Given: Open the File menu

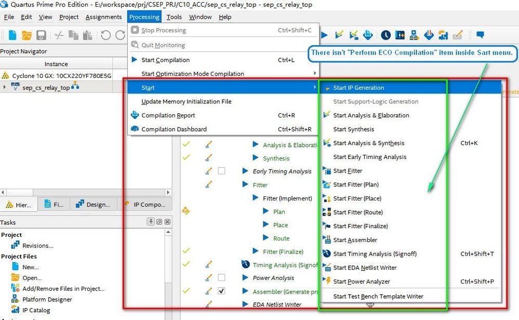Looking at the screenshot, I should pos(9,17).
